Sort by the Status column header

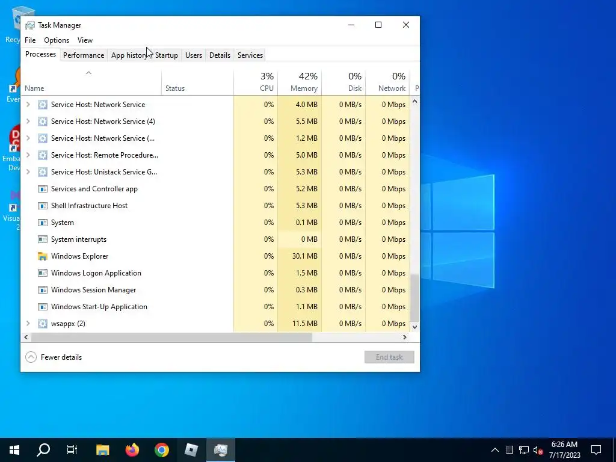pyautogui.click(x=197, y=82)
